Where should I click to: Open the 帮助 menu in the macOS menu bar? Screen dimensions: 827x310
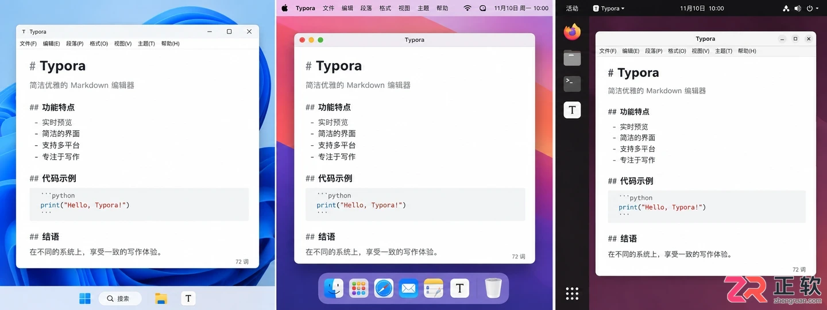[x=442, y=8]
